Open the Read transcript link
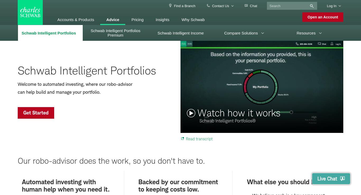Viewport: 361px width, 195px height. pos(199,139)
